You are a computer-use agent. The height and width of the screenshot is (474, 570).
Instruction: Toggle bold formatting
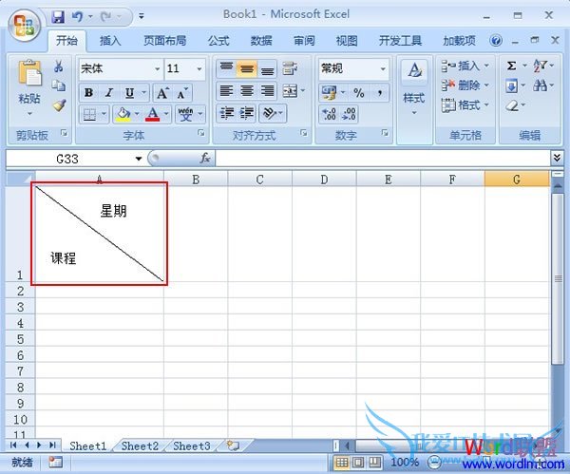[x=88, y=93]
